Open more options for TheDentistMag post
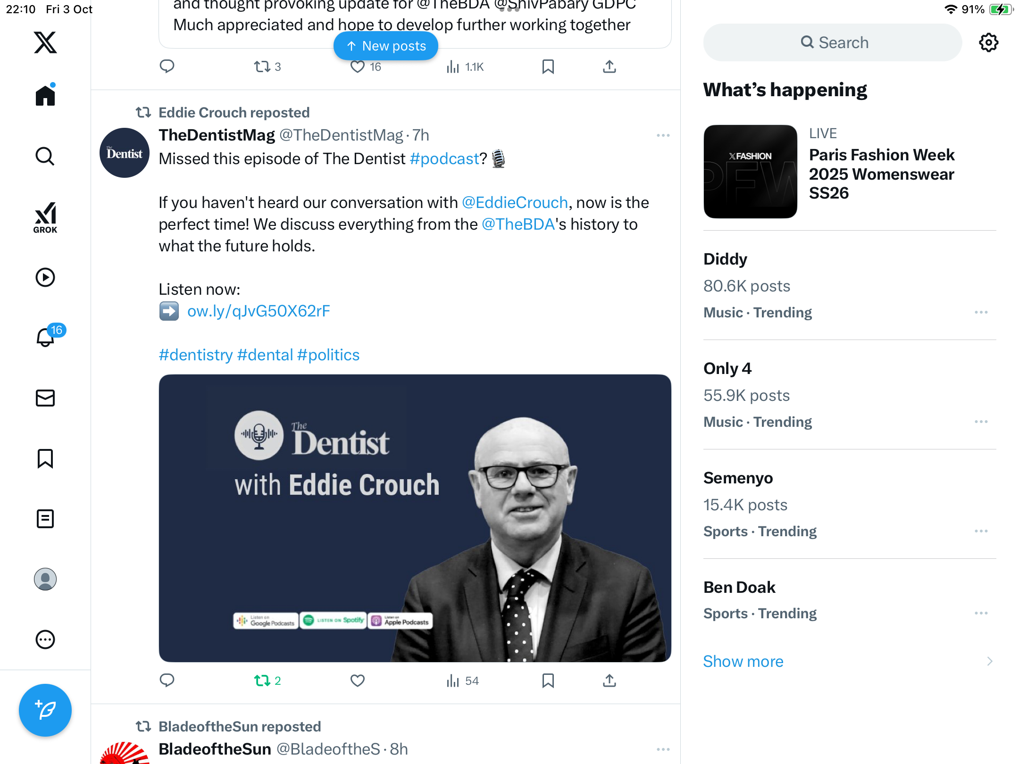Image resolution: width=1019 pixels, height=764 pixels. [663, 135]
